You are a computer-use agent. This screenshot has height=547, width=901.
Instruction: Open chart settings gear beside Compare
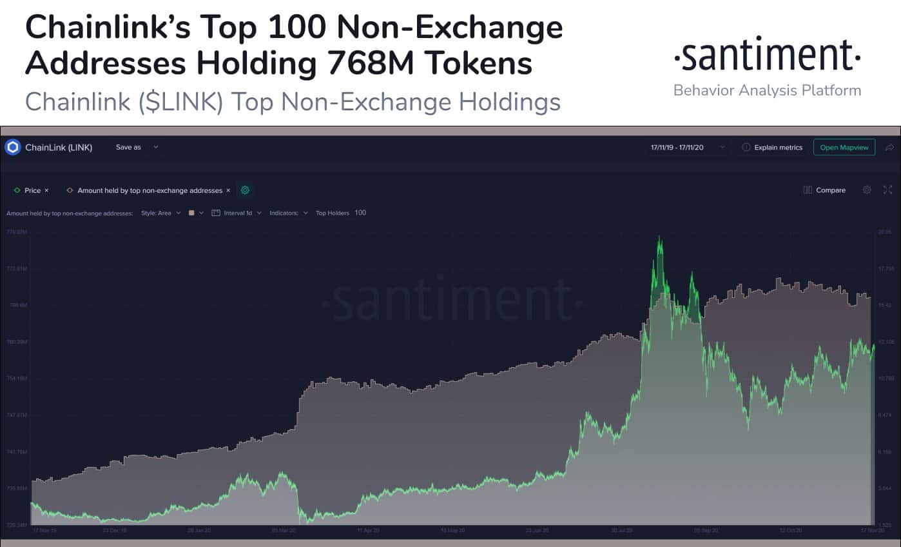pyautogui.click(x=867, y=190)
